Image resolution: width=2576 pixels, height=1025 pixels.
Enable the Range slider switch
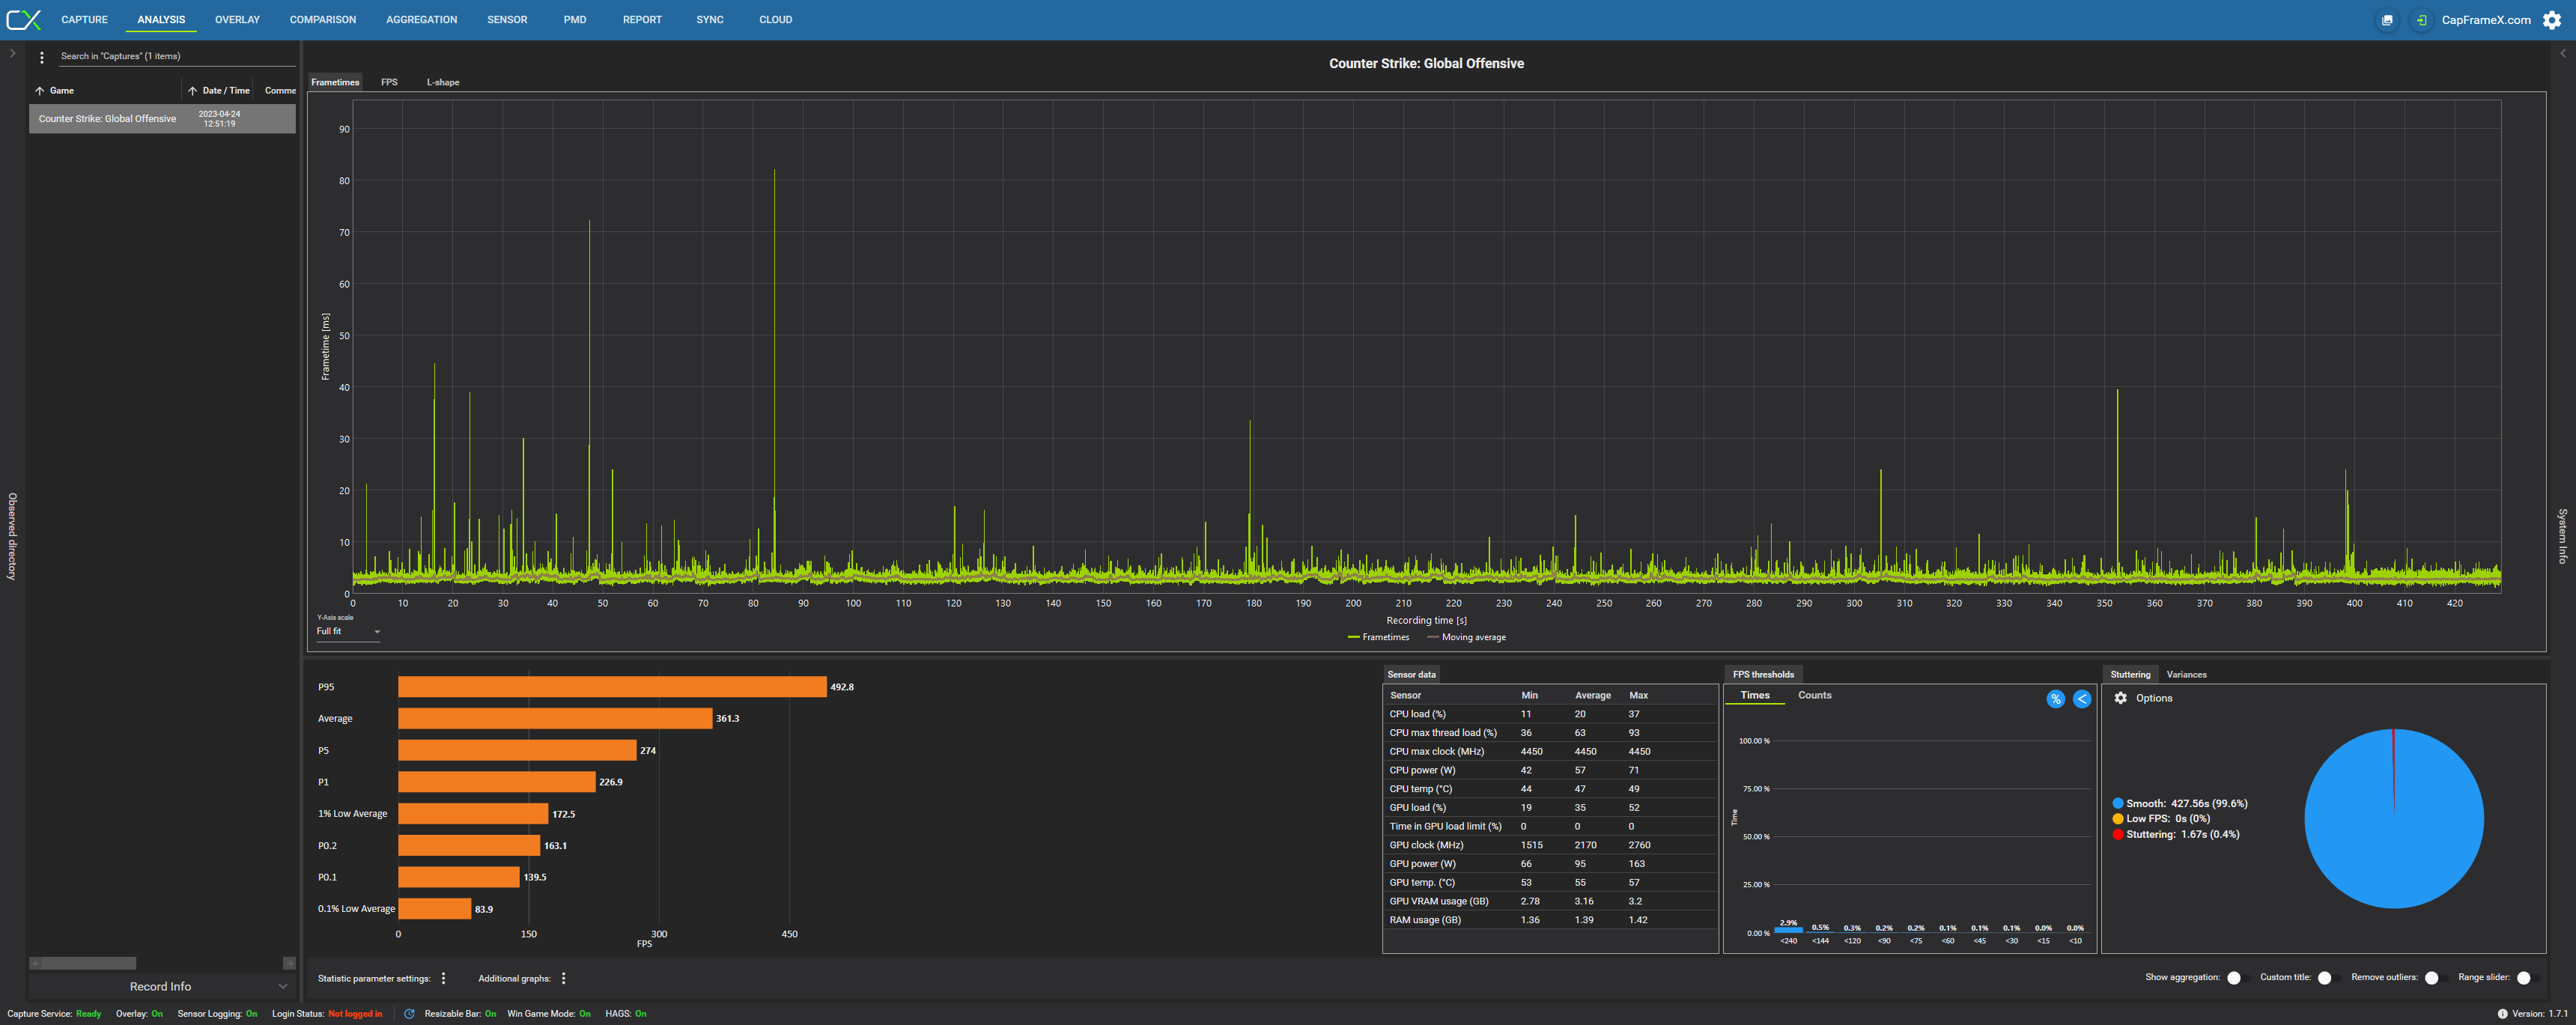[x=2527, y=978]
